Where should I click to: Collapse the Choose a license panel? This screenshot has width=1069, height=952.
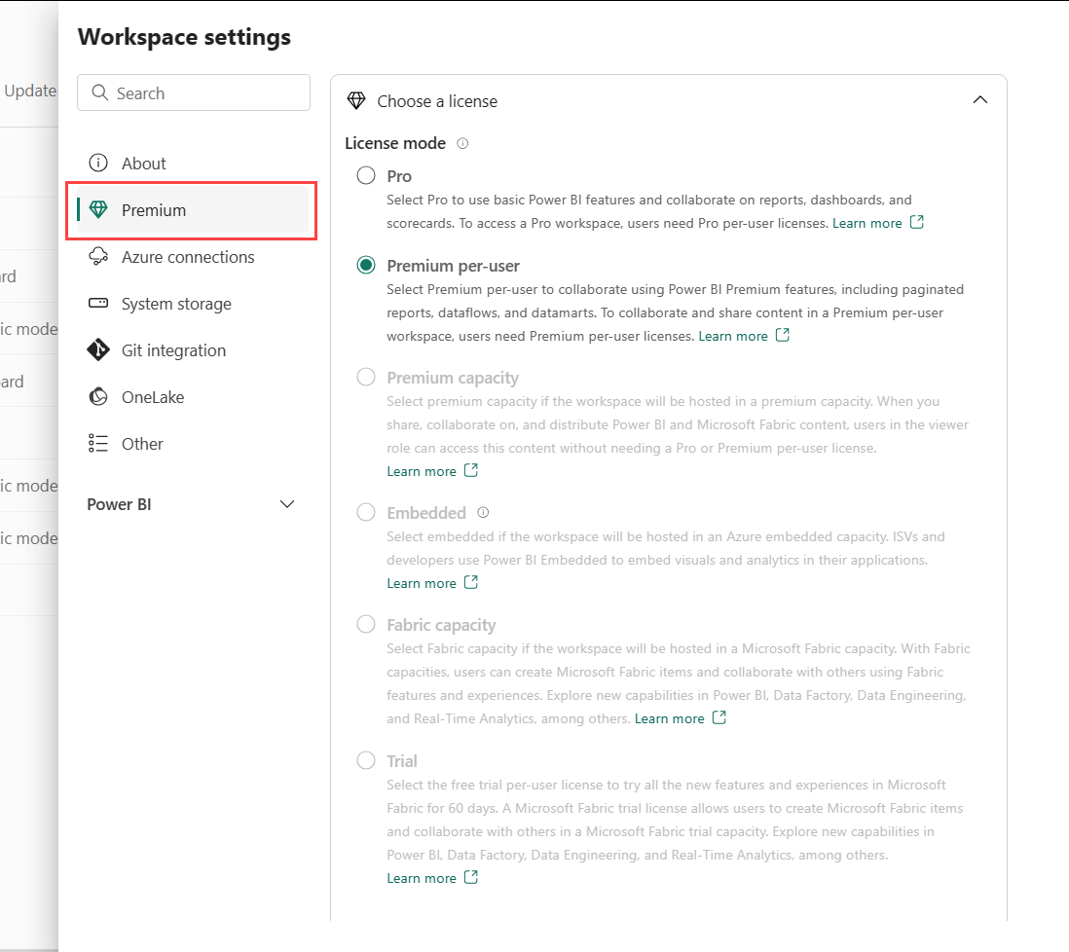pos(980,99)
